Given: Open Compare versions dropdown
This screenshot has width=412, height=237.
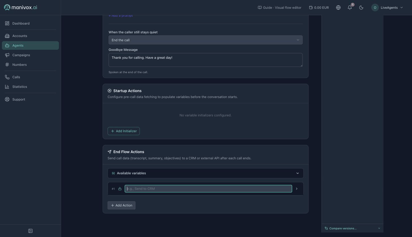Looking at the screenshot, I should point(353,228).
